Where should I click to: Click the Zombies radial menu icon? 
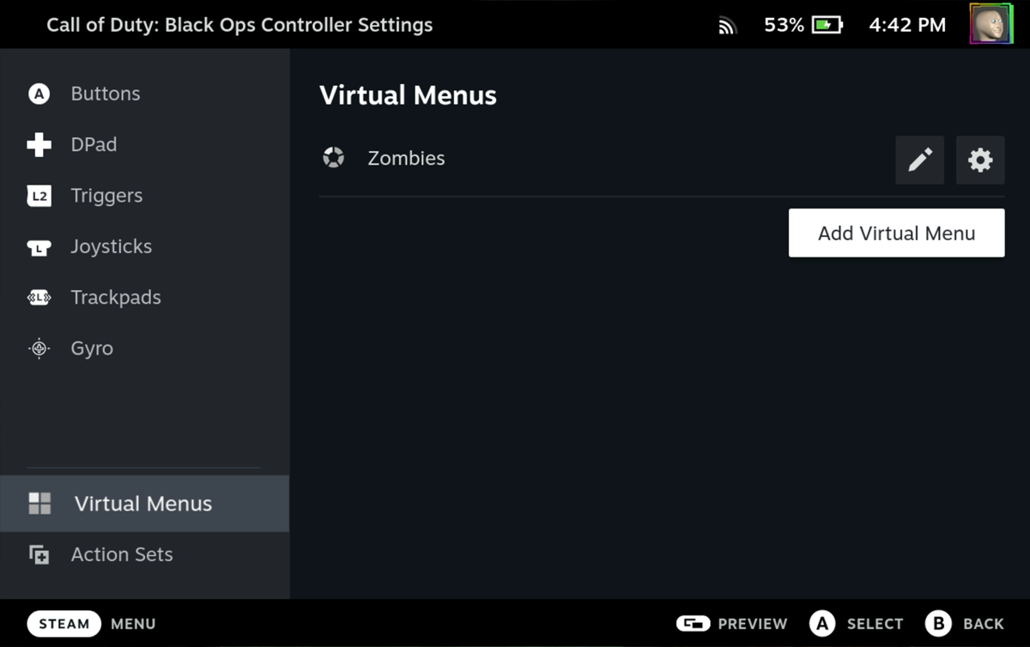coord(333,158)
